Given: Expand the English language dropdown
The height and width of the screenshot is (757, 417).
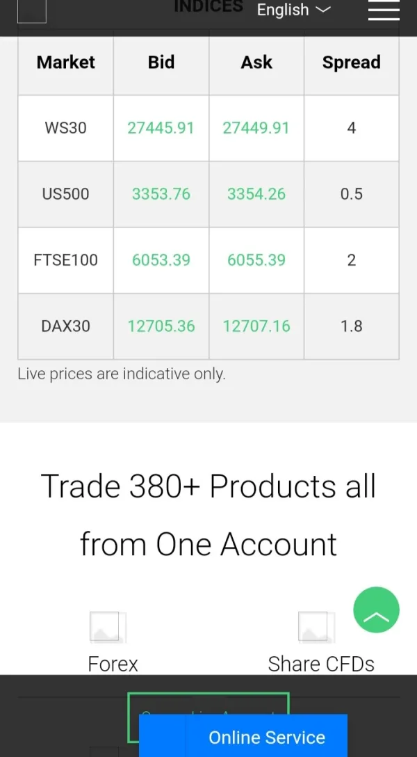Looking at the screenshot, I should coord(293,10).
